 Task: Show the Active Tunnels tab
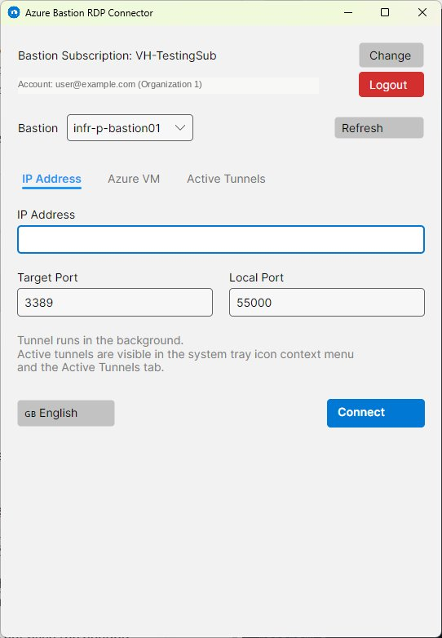(x=226, y=179)
